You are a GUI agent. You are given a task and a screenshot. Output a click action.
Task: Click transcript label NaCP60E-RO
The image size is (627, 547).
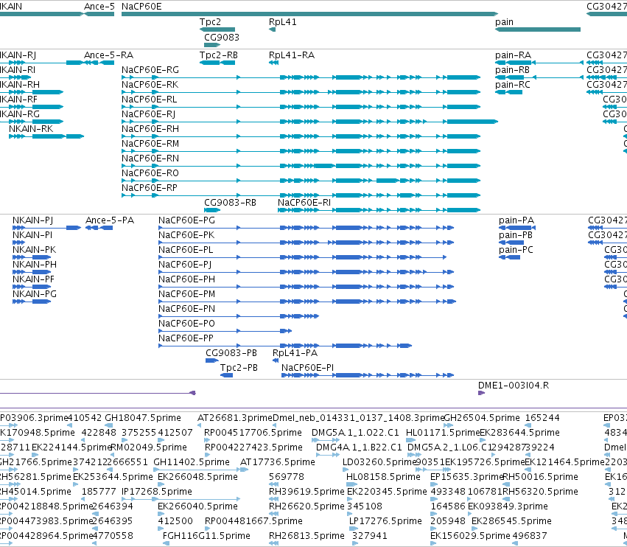pos(150,173)
